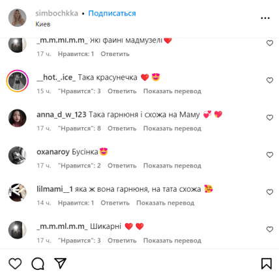Like the __hot._.ice_ comment heart
This screenshot has height=277, width=279.
point(270,80)
